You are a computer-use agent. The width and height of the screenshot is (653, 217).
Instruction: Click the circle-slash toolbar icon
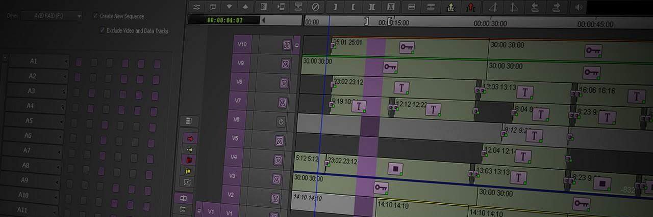[x=316, y=7]
